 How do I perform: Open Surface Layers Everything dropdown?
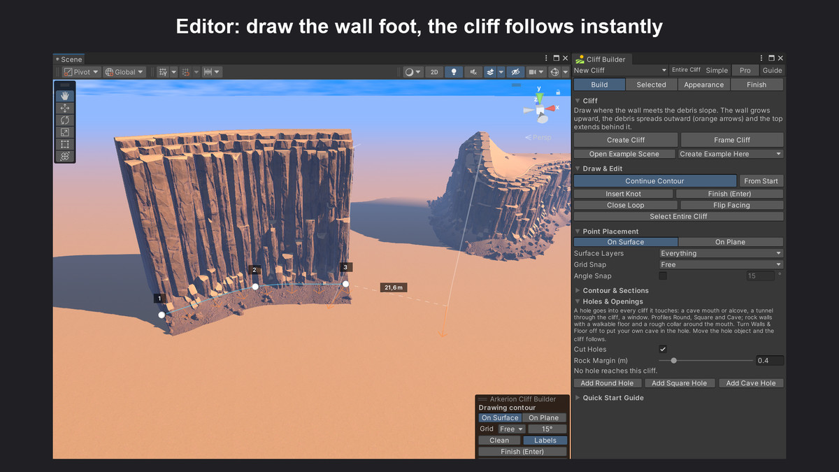(722, 253)
